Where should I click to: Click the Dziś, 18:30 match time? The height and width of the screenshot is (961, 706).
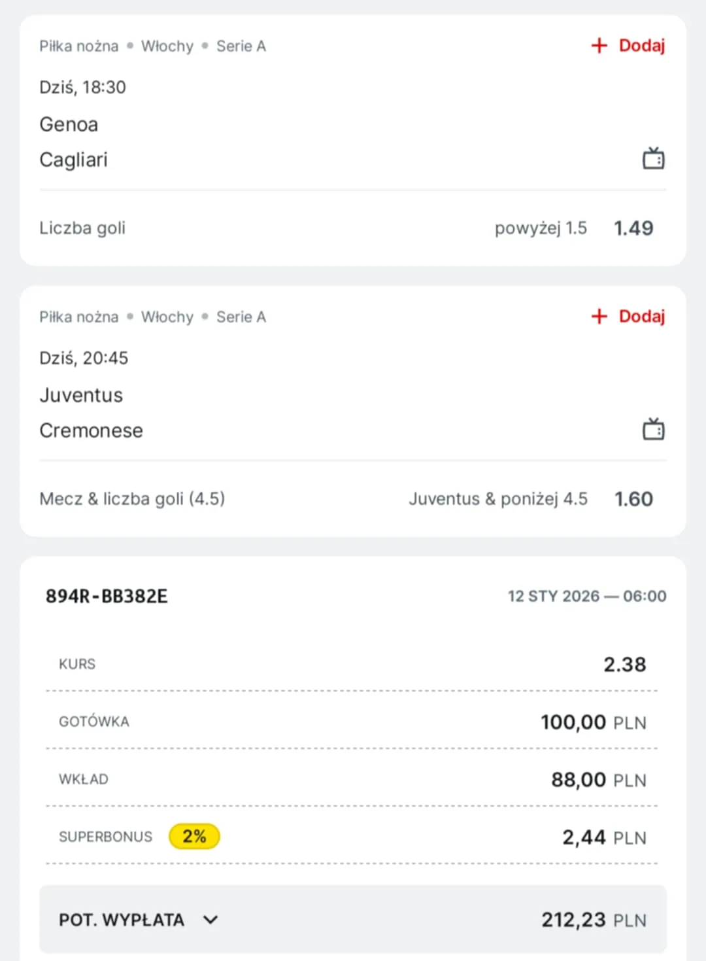(x=83, y=87)
